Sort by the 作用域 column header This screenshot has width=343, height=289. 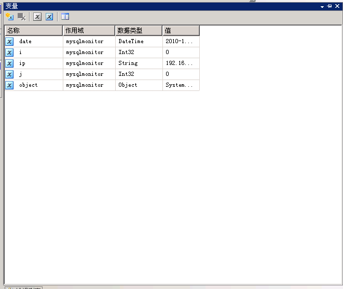(x=89, y=31)
